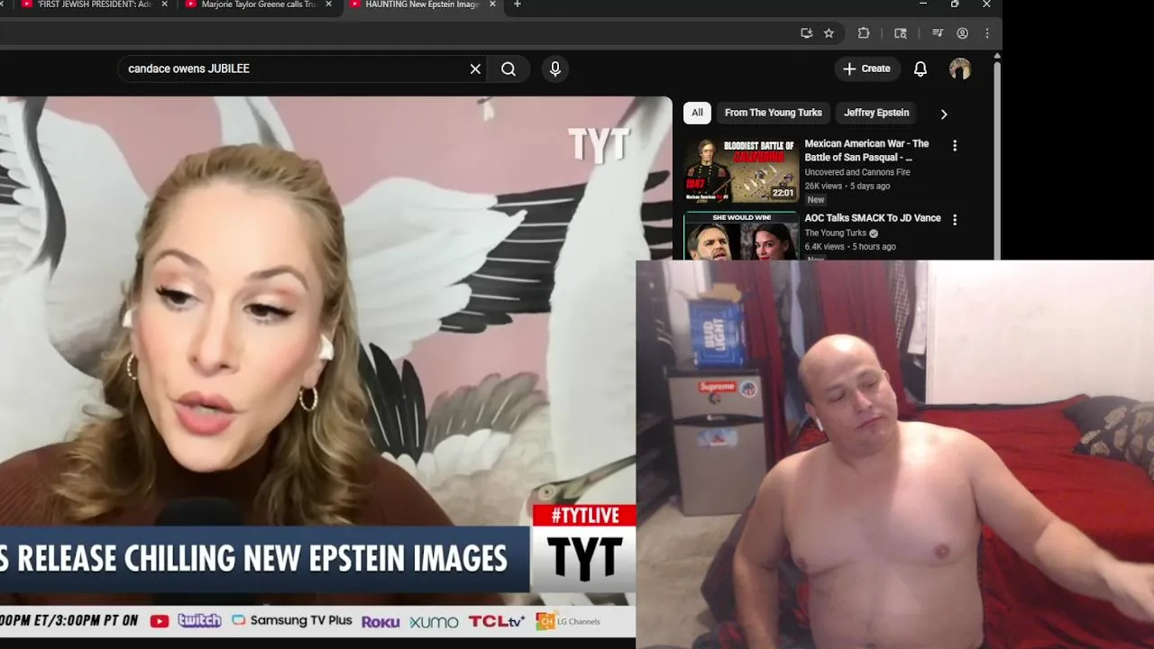
Task: Open the YouTube account avatar menu
Action: pos(960,69)
